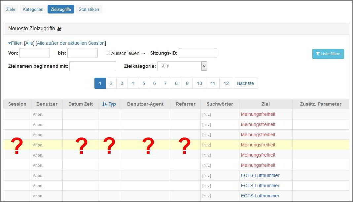The image size is (353, 202).
Task: Click into the Von date field
Action: [x=35, y=53]
